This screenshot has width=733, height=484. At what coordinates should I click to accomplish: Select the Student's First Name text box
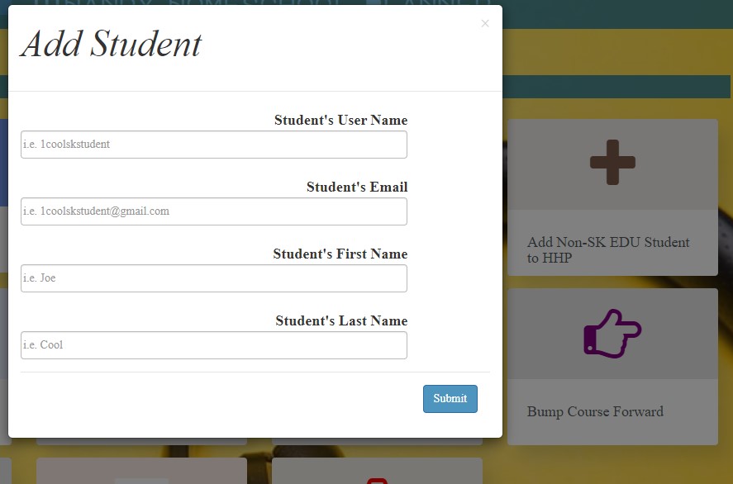coord(214,278)
